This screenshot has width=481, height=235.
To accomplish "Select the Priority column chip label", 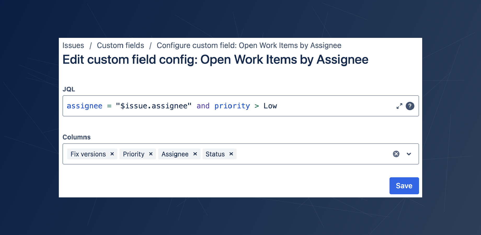I will click(134, 154).
